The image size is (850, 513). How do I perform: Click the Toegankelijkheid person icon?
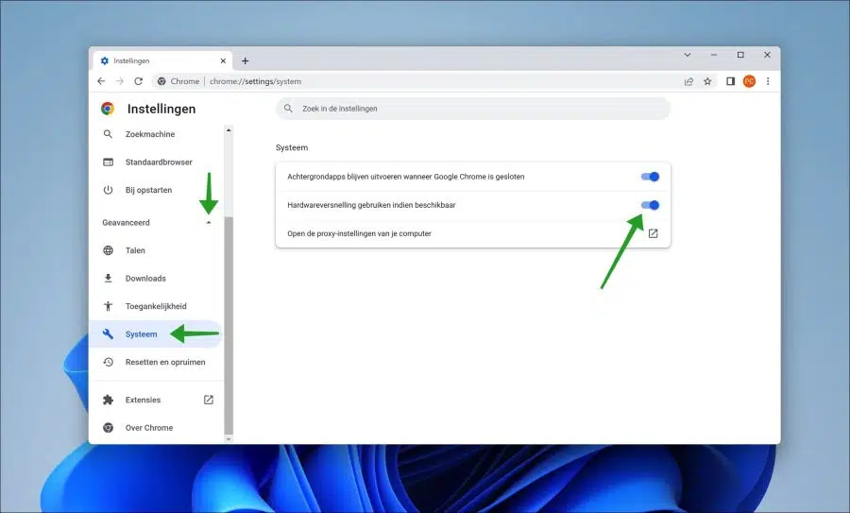[x=108, y=306]
